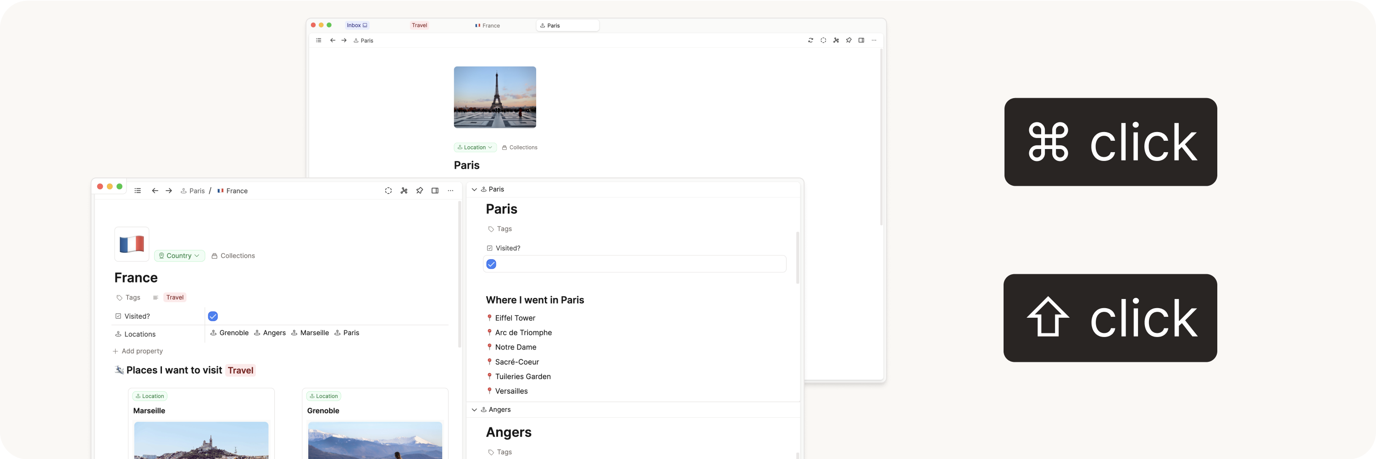Open the sidebar list icon in the France window
The width and height of the screenshot is (1376, 459).
(138, 191)
